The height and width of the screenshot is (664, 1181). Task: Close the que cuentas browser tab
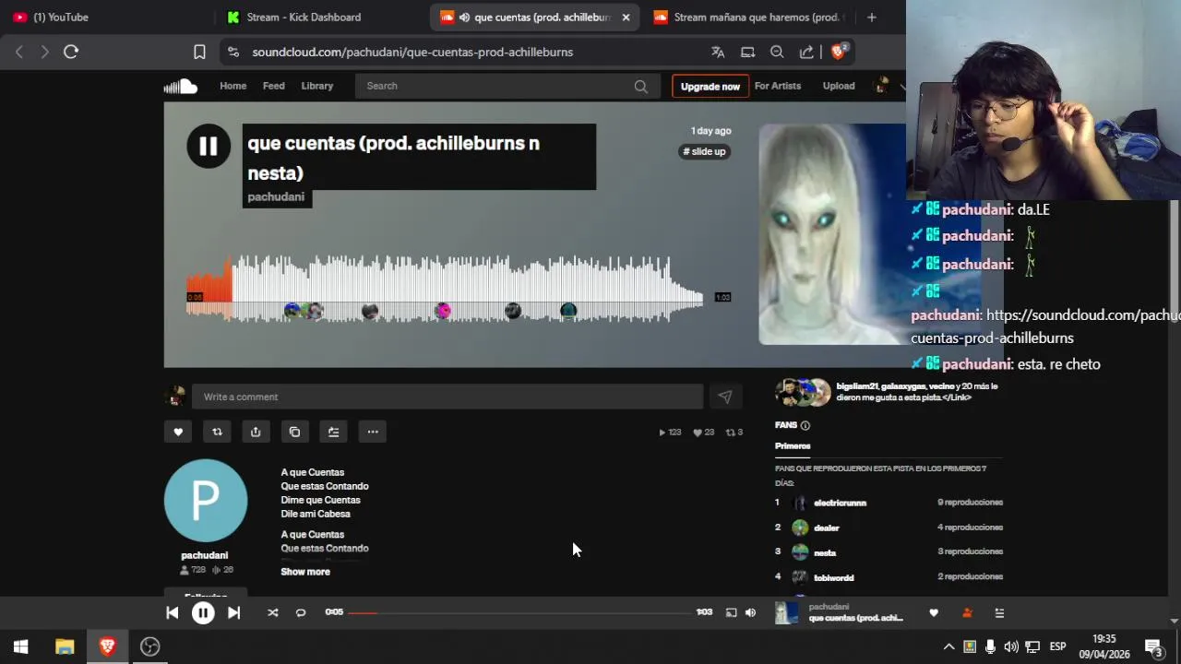626,17
